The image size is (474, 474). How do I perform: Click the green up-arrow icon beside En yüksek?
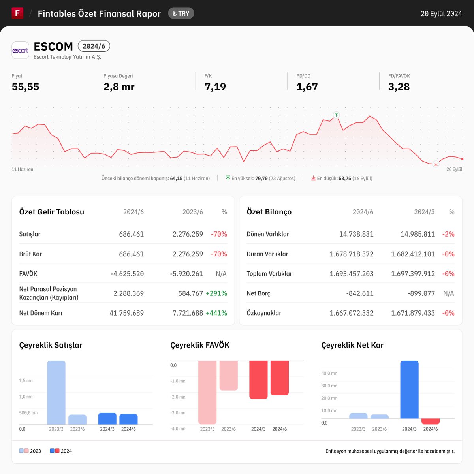click(228, 178)
